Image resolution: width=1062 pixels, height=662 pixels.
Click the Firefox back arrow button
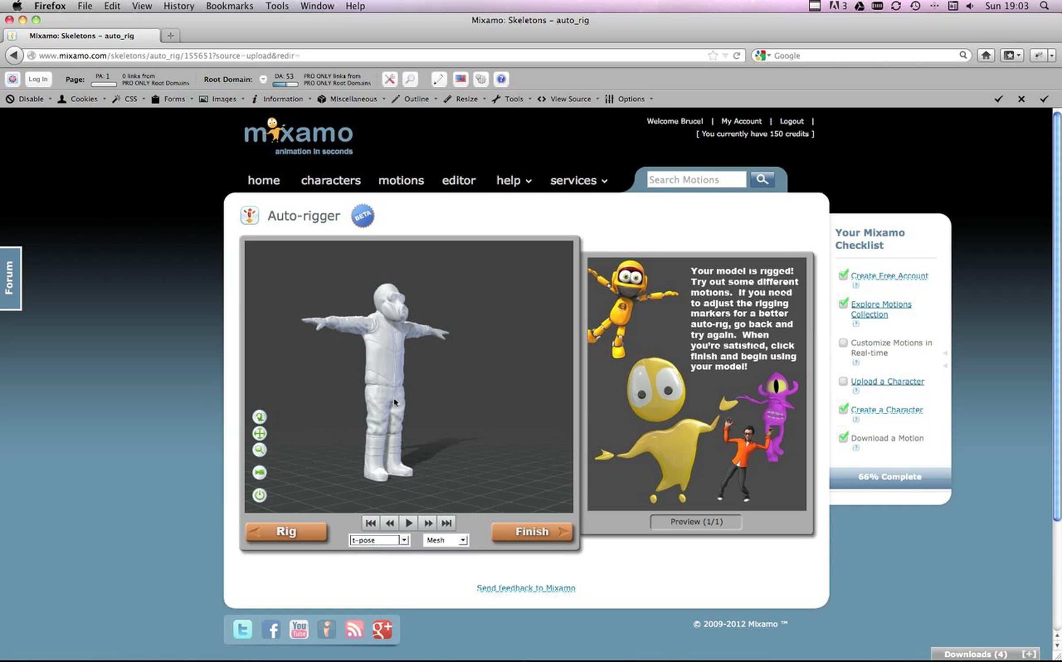click(14, 55)
